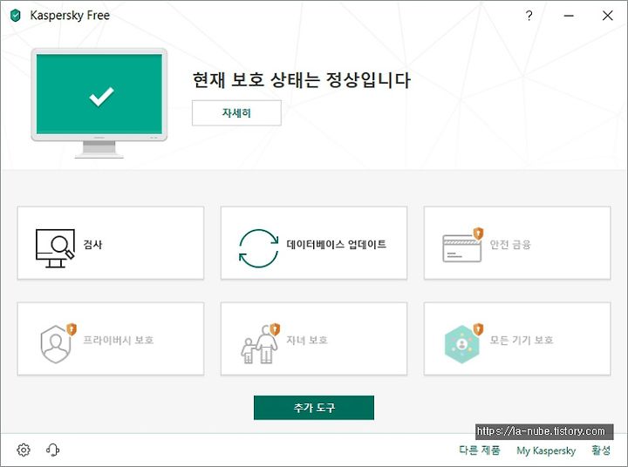Minimize the Kaspersky Free window

(x=569, y=16)
